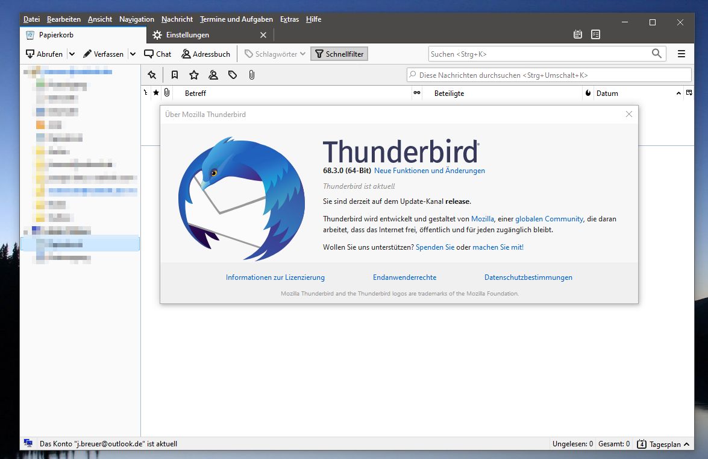Screen dimensions: 708x459
Task: Sort by the star column header
Action: (x=156, y=93)
